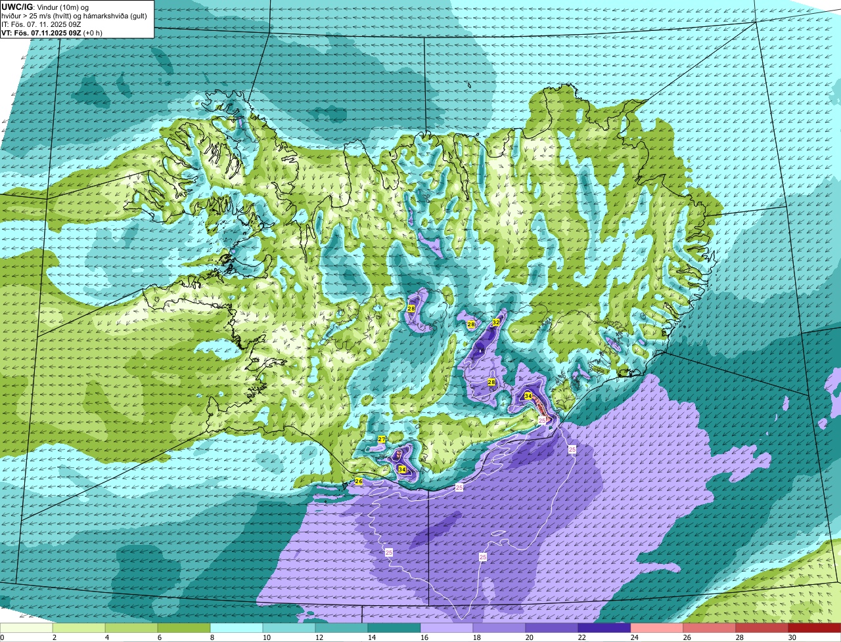Select the 24–26 m/s pink legend swatch
This screenshot has width=841, height=642.
coord(657,628)
